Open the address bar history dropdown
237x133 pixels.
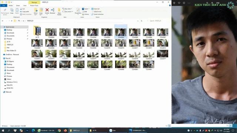pyautogui.click(x=138, y=21)
